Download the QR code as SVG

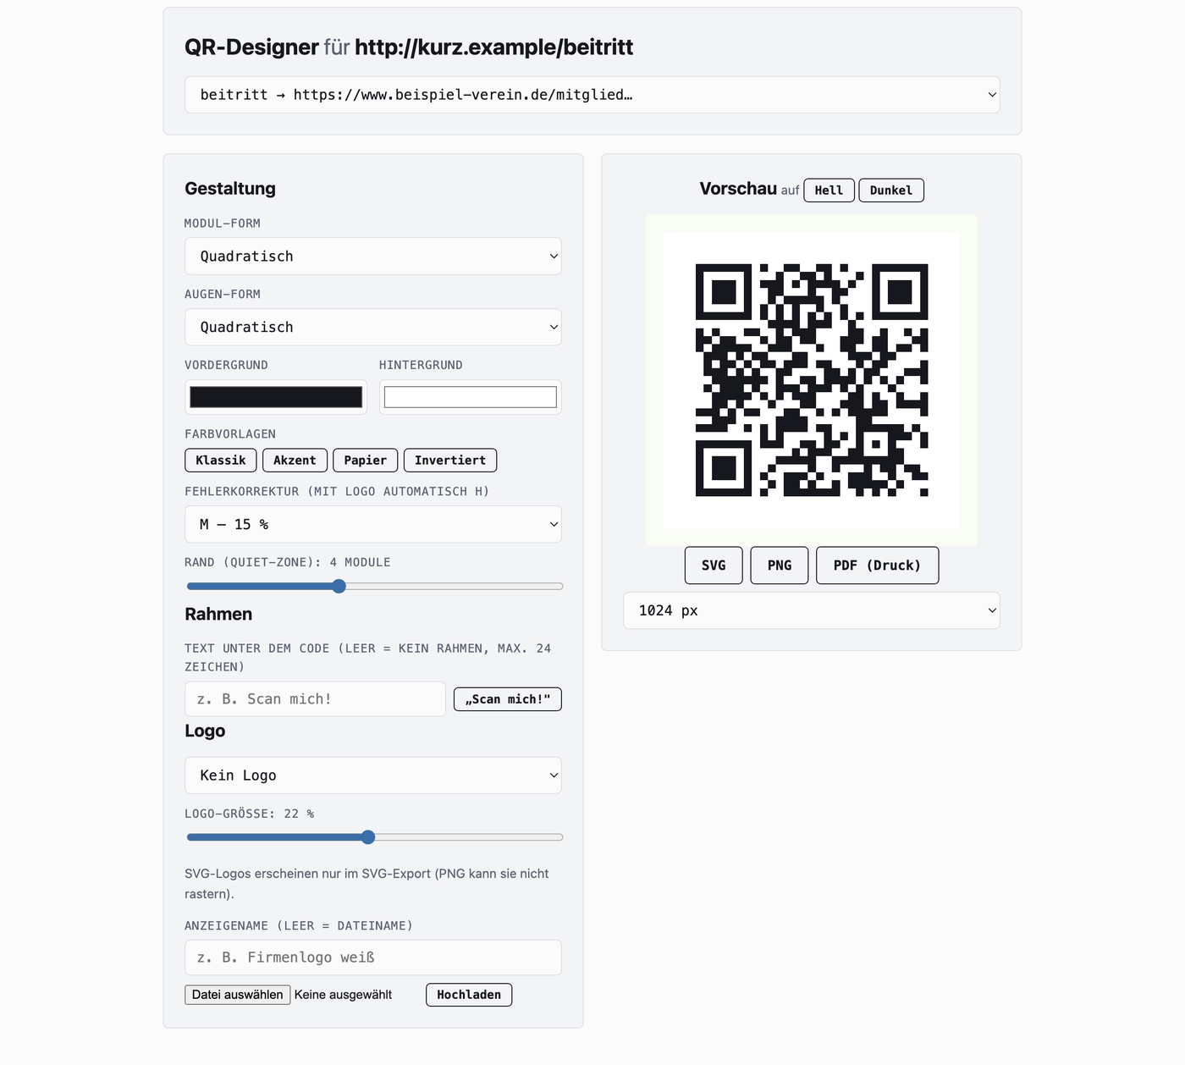(x=714, y=566)
